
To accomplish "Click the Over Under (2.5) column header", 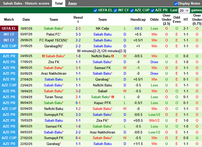I will 167,20.
